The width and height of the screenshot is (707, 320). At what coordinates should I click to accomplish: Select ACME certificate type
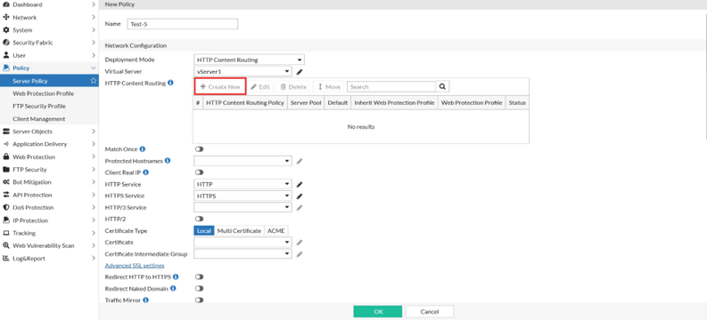pos(276,230)
